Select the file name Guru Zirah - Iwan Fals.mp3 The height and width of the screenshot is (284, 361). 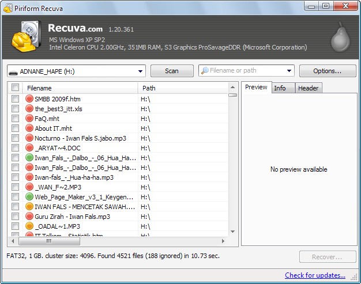pos(72,217)
